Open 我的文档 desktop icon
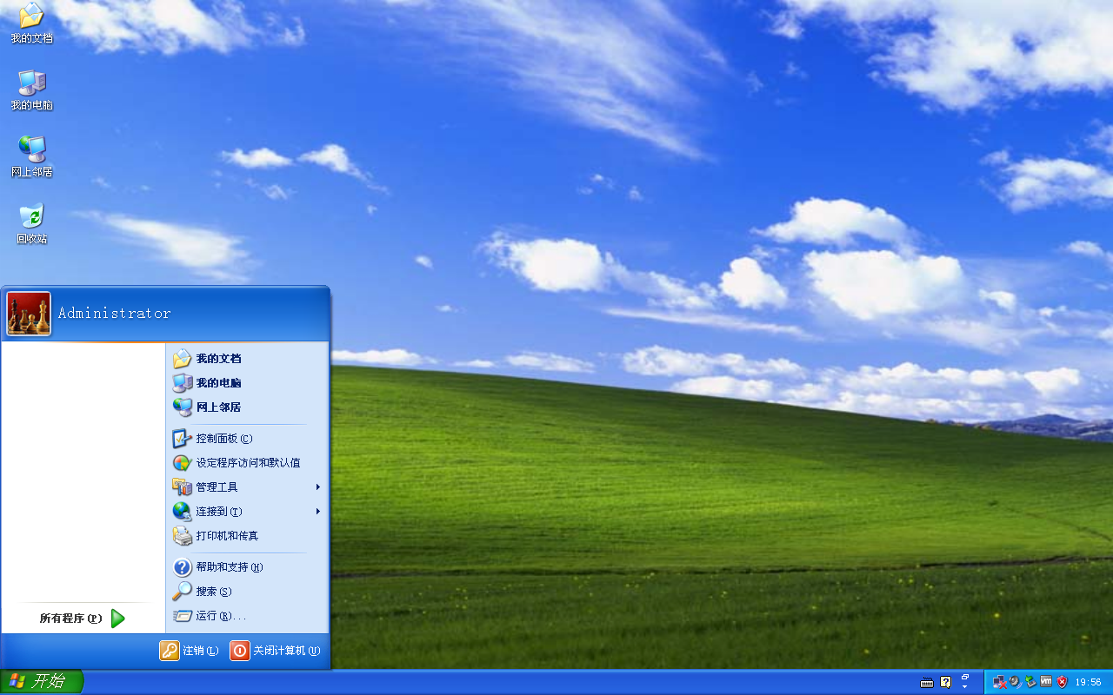This screenshot has height=695, width=1113. tap(31, 23)
